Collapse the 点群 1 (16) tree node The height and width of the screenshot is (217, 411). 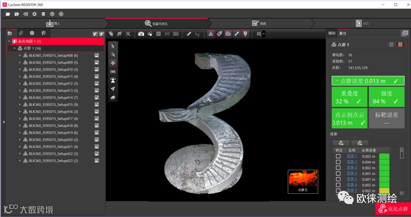coord(15,48)
